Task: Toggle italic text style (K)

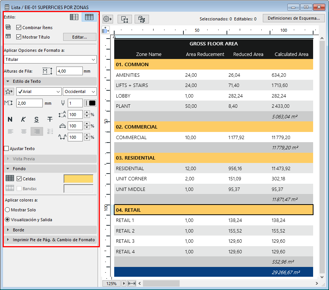Action: coord(23,119)
